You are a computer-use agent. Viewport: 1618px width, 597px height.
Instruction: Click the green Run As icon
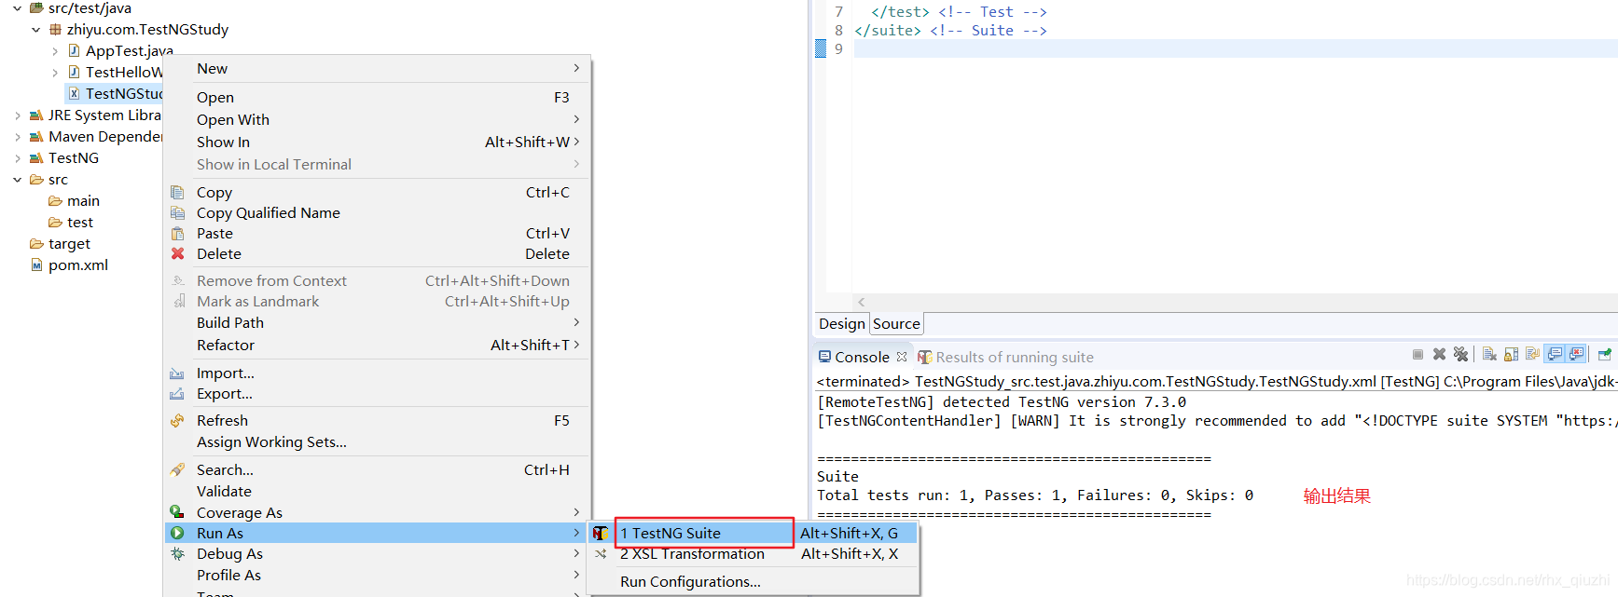[x=177, y=533]
